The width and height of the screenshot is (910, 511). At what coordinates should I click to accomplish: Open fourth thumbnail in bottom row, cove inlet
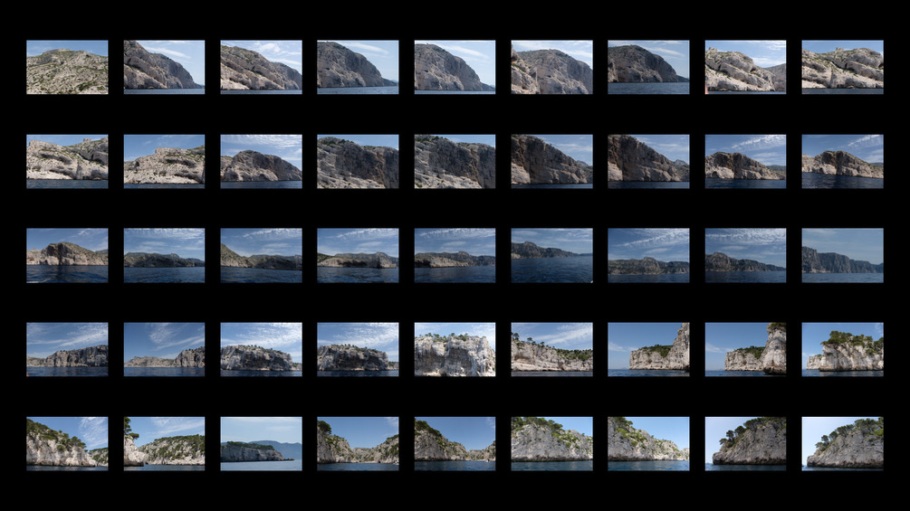tap(358, 444)
